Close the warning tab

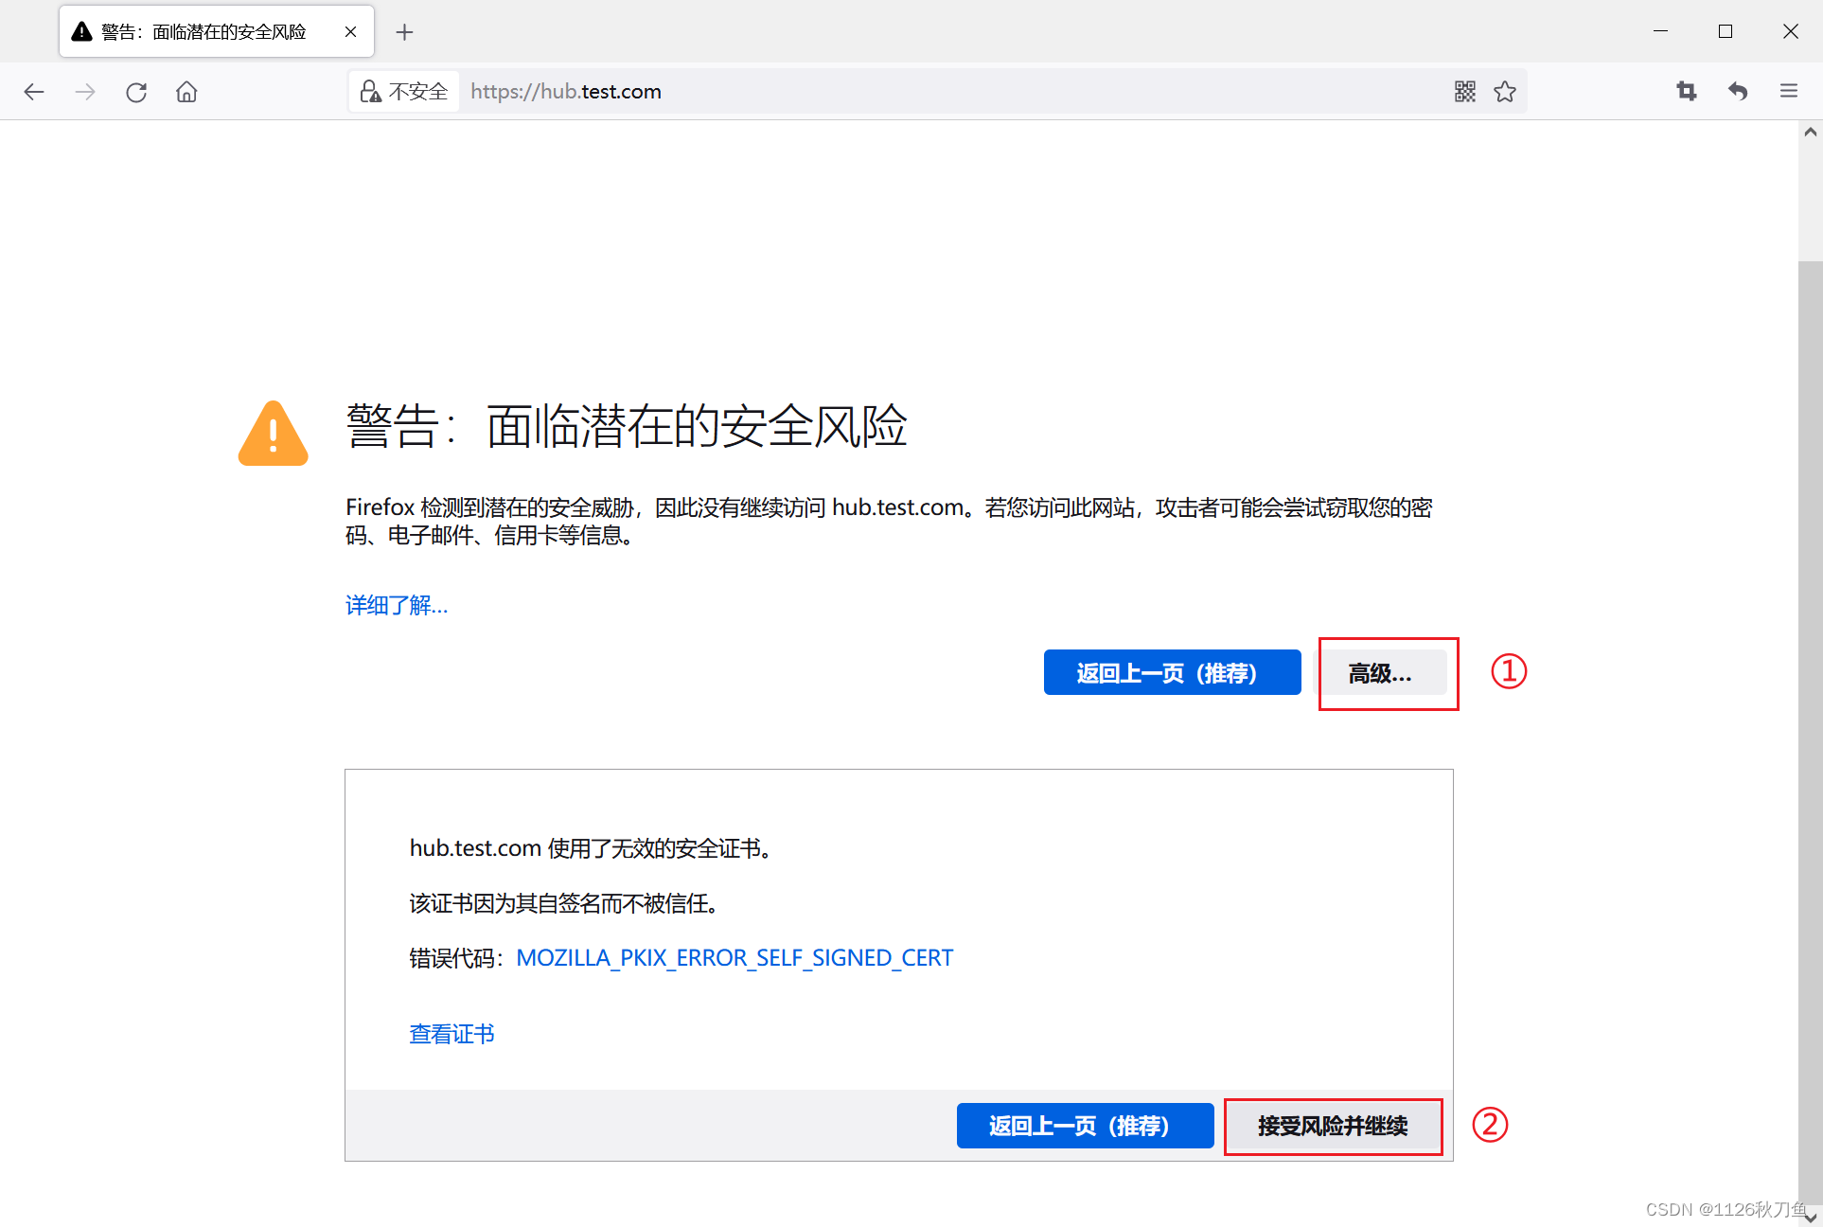point(350,32)
